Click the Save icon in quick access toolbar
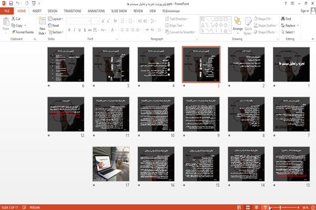The image size is (316, 210). (x=11, y=3)
